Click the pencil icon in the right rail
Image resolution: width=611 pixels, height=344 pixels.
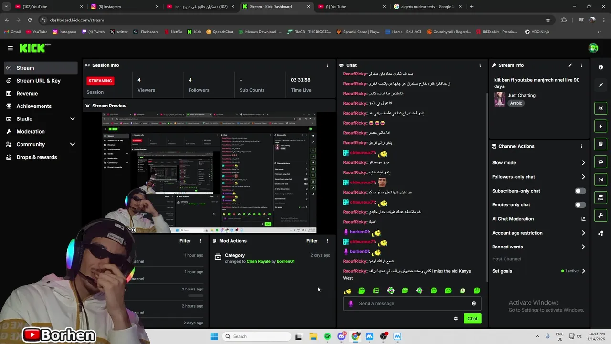coord(600,85)
